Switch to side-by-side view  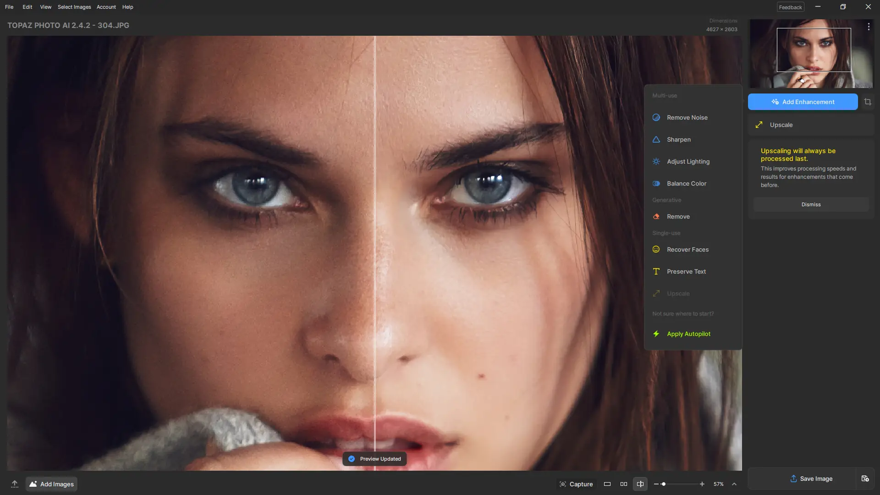(624, 484)
